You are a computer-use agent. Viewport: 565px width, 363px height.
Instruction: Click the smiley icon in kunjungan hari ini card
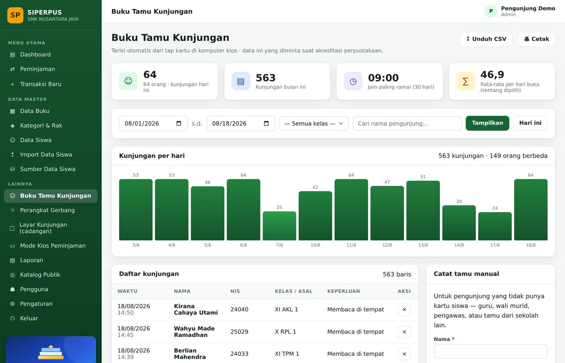coord(128,81)
